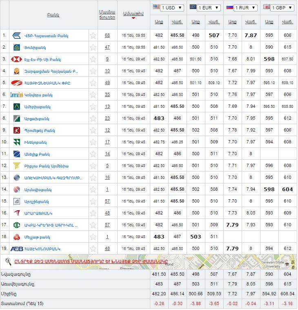Click the Mellat bank red logo

[x=17, y=237]
